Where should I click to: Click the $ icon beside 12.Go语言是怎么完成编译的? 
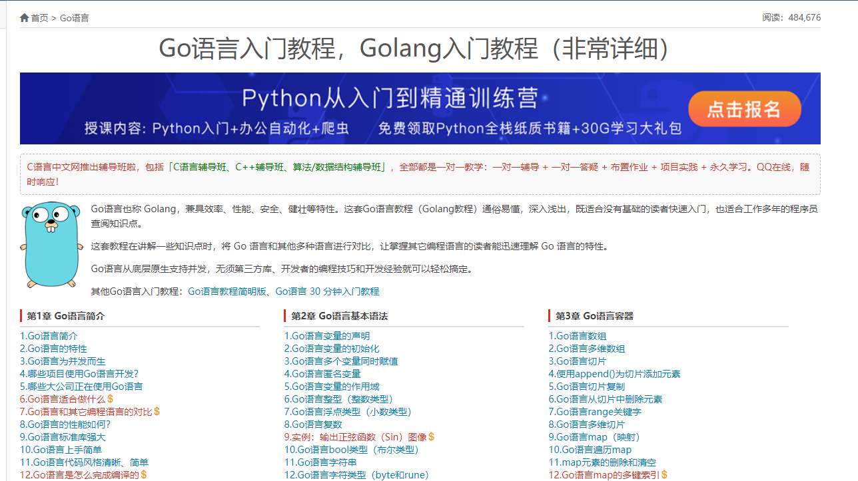tap(144, 475)
